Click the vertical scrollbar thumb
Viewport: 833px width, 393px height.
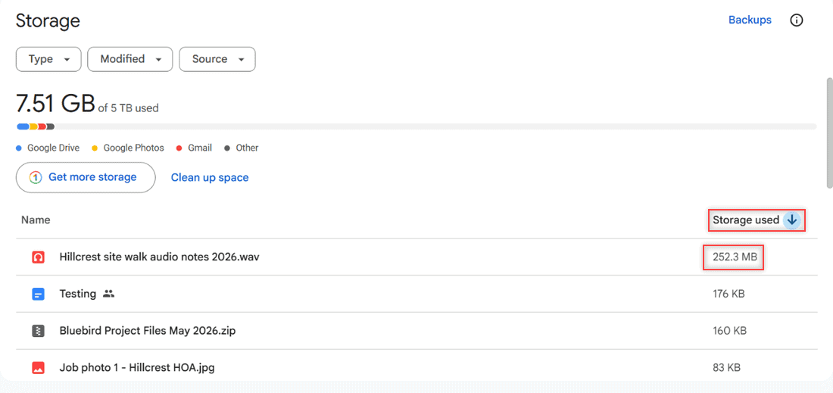[830, 133]
